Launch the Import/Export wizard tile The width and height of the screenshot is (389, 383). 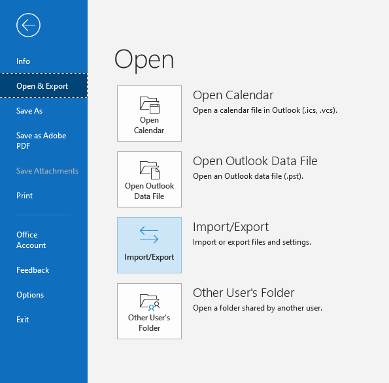click(x=149, y=245)
